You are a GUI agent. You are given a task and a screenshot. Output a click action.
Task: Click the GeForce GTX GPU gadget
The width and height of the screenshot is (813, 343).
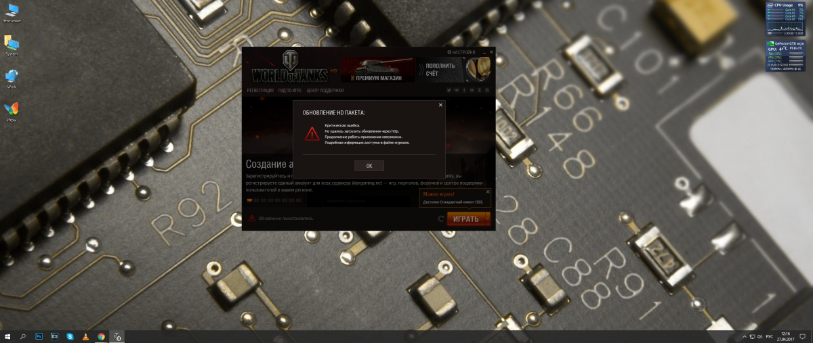785,57
